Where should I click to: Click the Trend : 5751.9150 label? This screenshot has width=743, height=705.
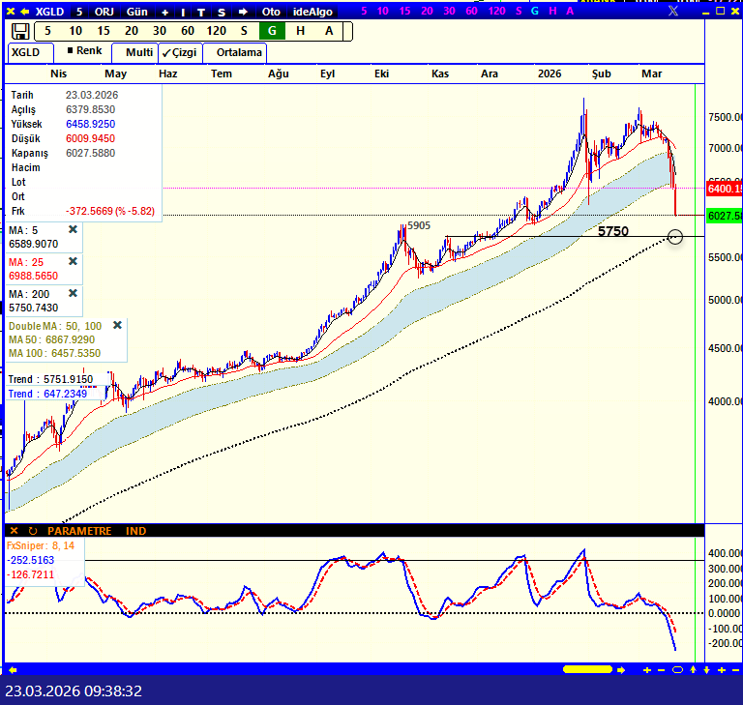pyautogui.click(x=50, y=379)
